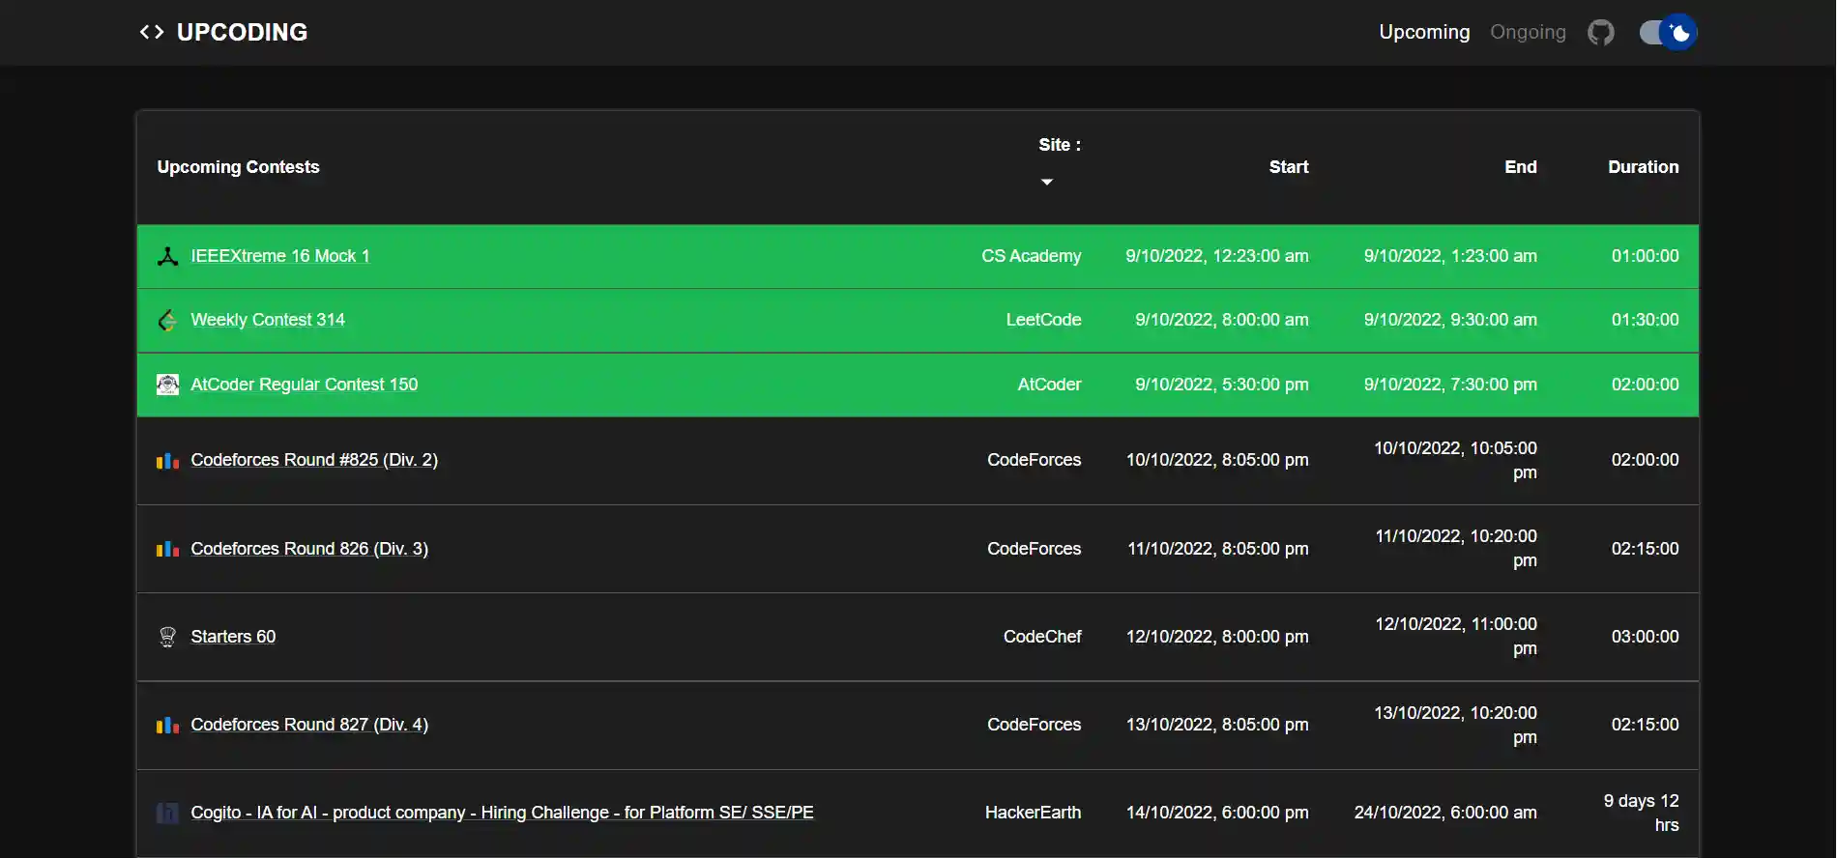Expand the Site filter dropdown arrow
Image resolution: width=1837 pixels, height=858 pixels.
pos(1046,182)
